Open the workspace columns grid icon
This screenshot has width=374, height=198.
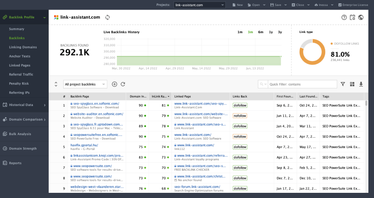click(352, 84)
